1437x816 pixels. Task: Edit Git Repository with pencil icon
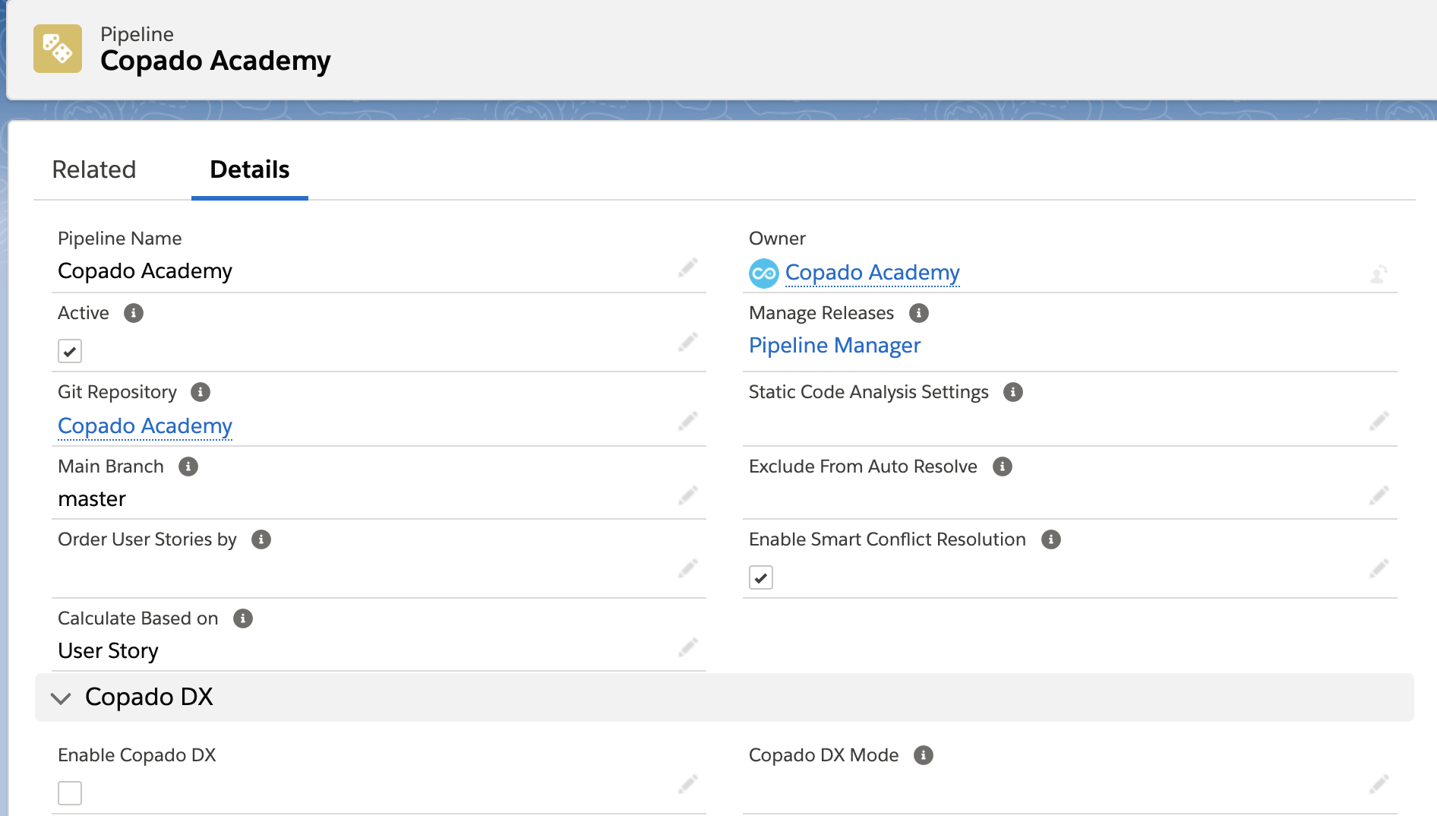688,421
